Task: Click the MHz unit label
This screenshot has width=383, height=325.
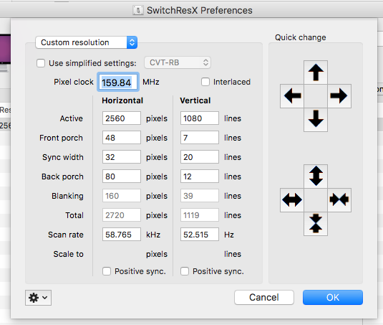Action: [151, 82]
